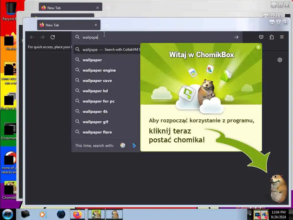Select the 'wallpaper engine' suggestion
The image size is (293, 220).
[106, 70]
